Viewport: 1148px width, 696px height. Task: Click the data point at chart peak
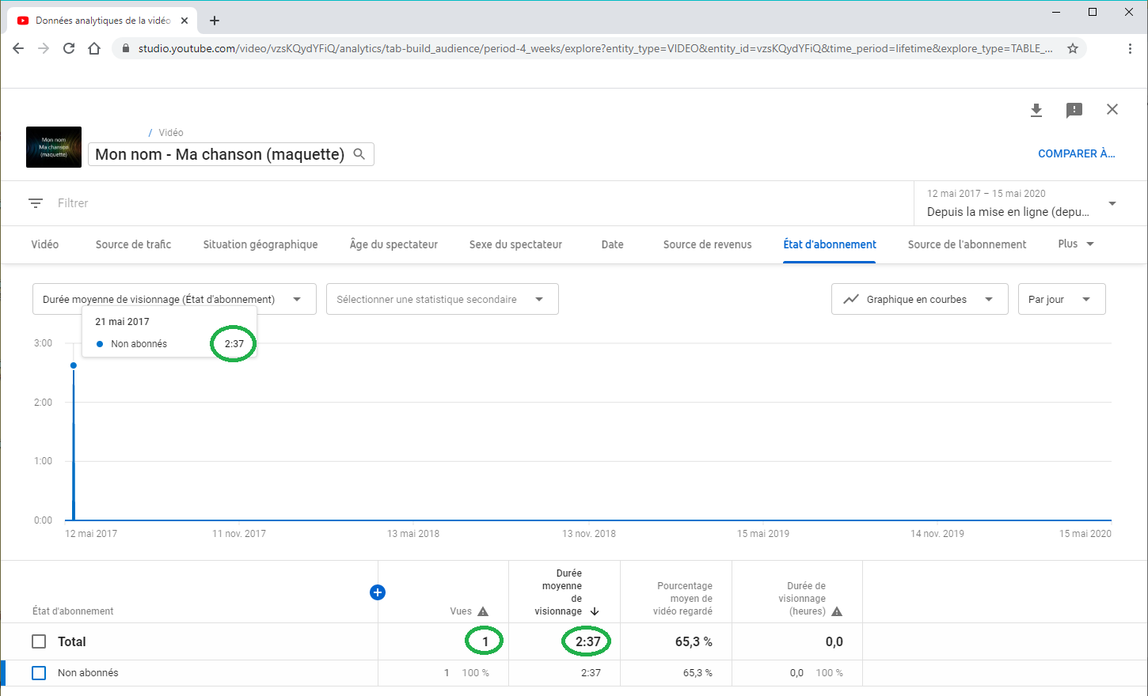tap(74, 365)
